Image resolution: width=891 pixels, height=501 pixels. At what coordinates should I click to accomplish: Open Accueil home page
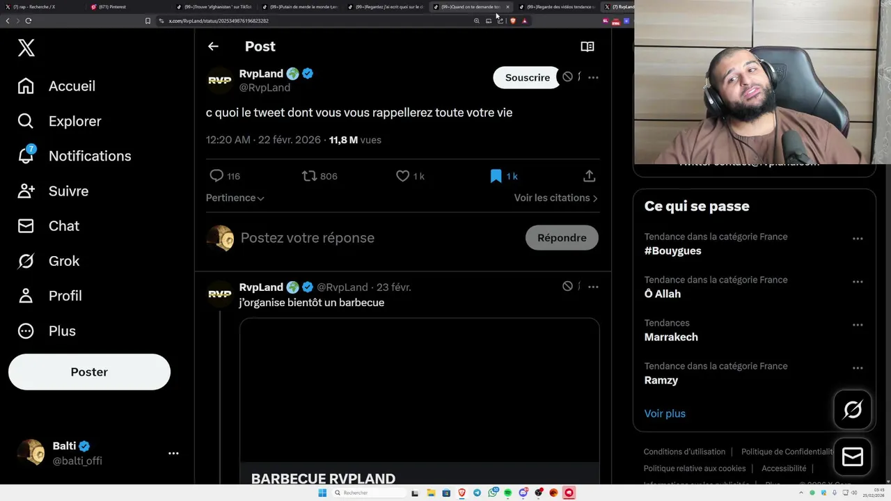coord(56,86)
